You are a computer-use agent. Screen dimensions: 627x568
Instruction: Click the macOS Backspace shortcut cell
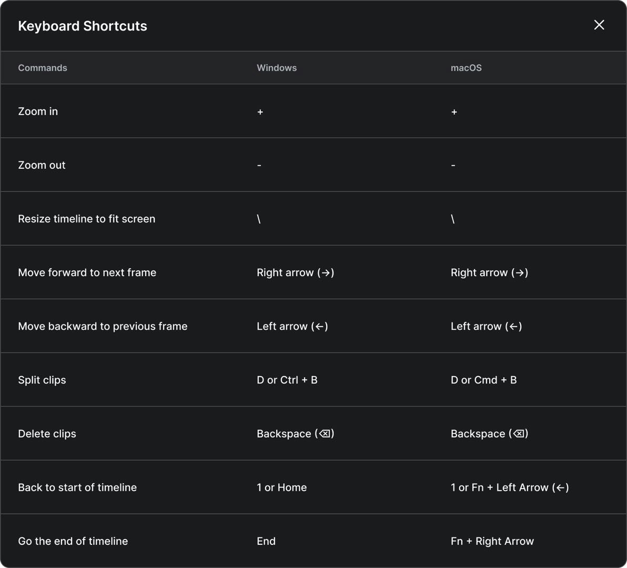pos(489,434)
